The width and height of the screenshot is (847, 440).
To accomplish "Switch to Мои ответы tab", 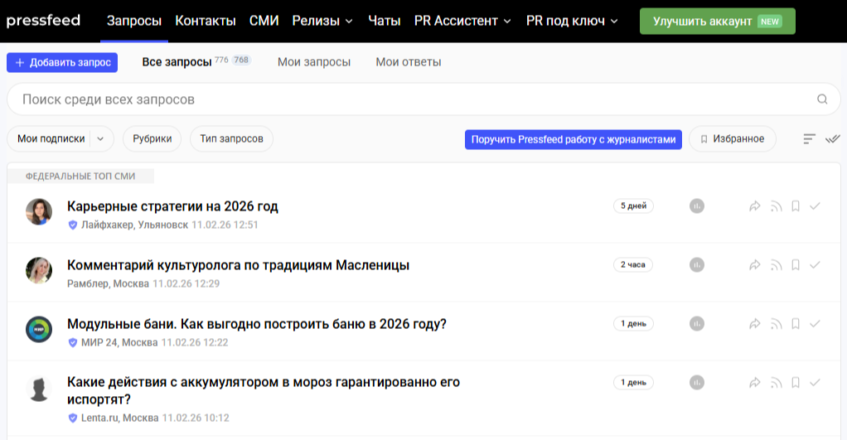I will (x=409, y=62).
